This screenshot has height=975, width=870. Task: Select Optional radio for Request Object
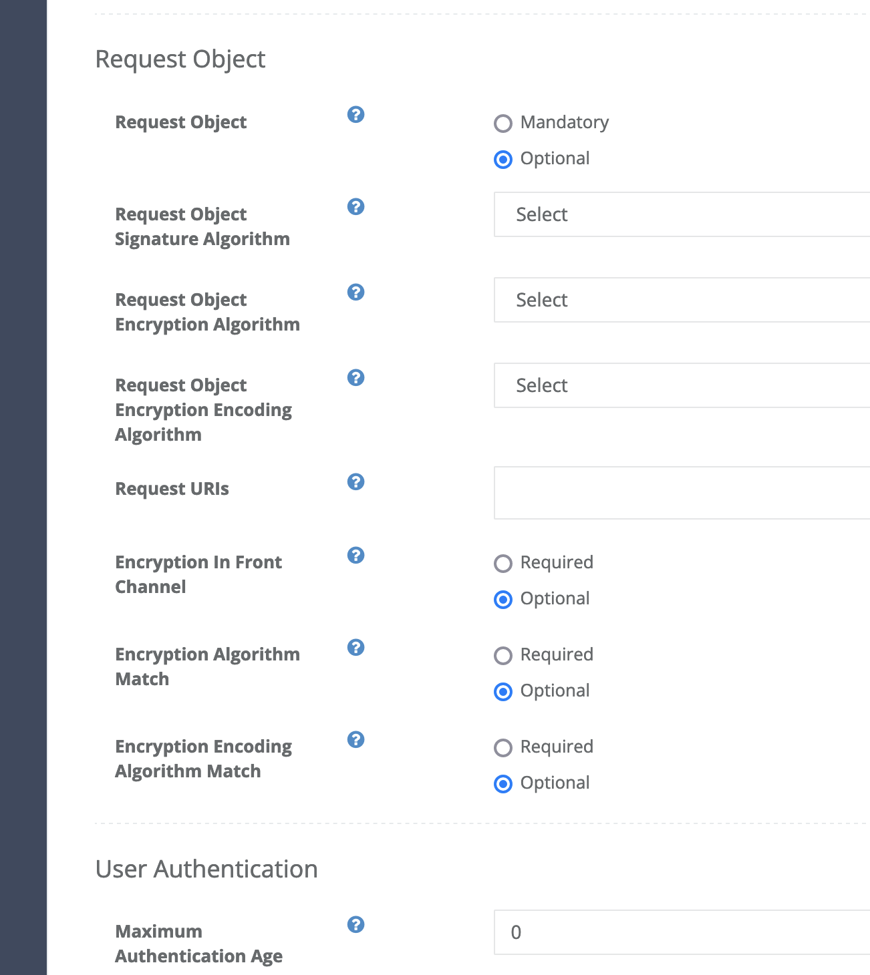pyautogui.click(x=503, y=160)
